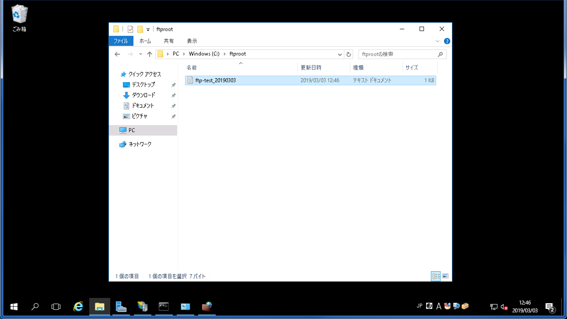Screen dimensions: 567x319
Task: Open ダウンロード in navigation pane
Action: (143, 95)
